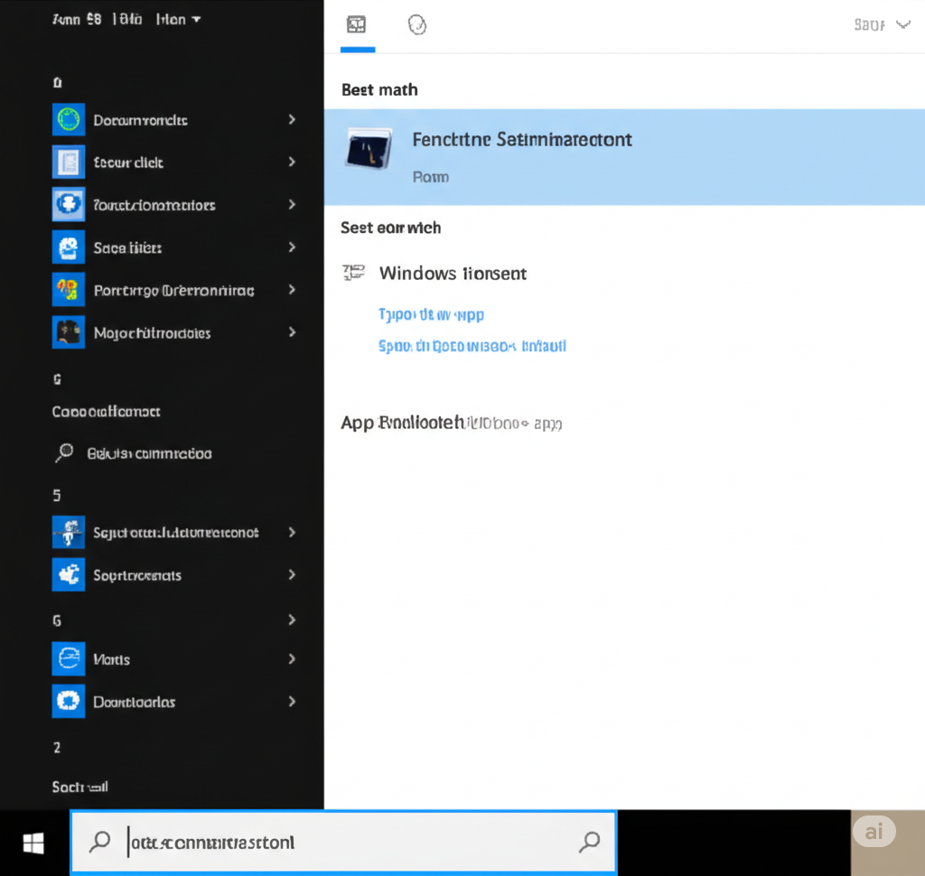Open the 'Eeour clielt' document icon

click(x=69, y=163)
